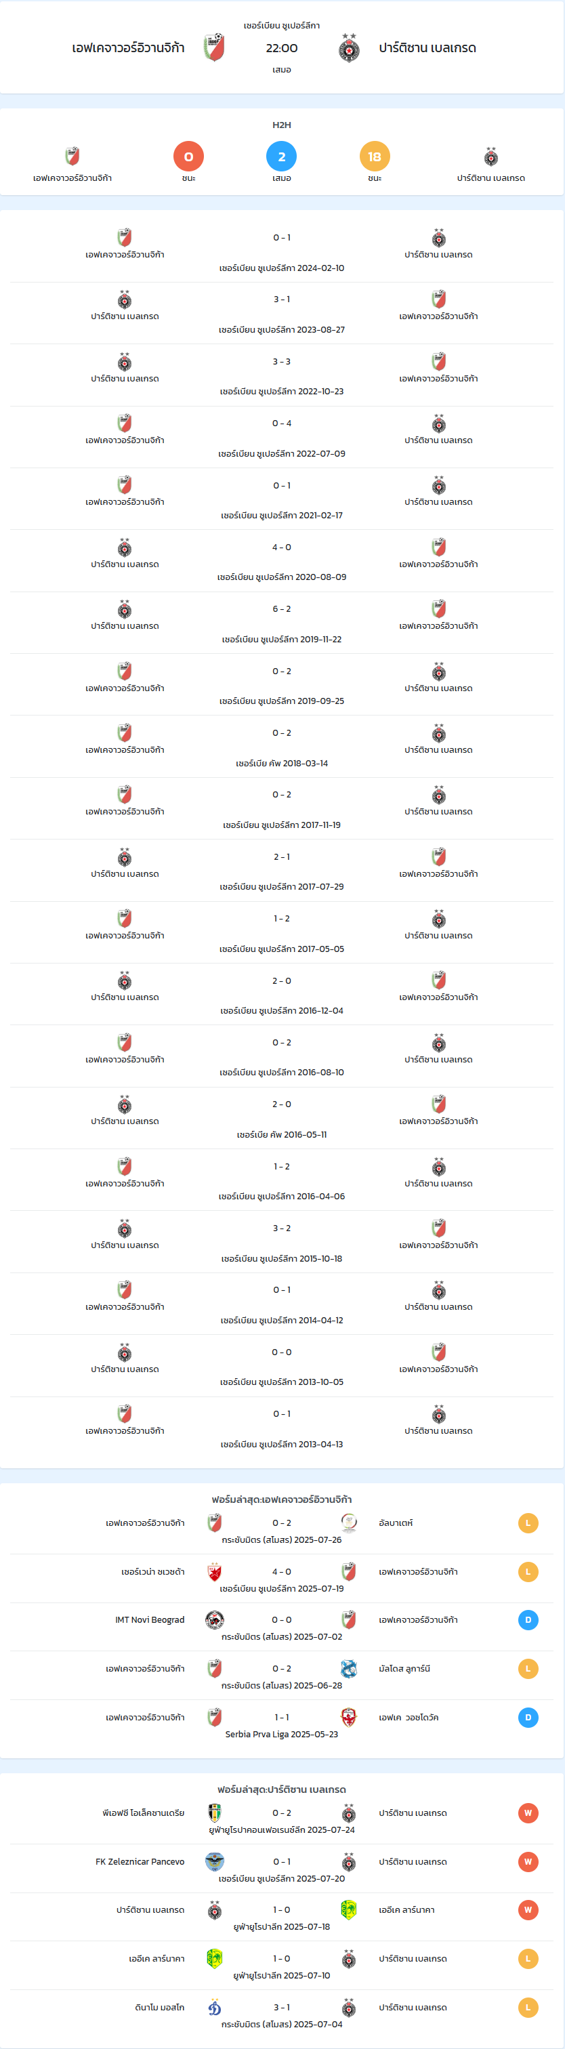
Task: Click the 22:00 kickoff time in header
Action: 282,47
